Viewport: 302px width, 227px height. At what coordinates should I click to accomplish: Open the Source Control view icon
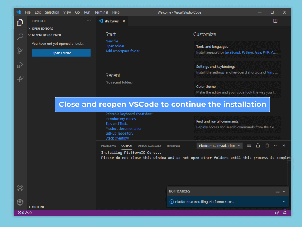click(x=20, y=51)
